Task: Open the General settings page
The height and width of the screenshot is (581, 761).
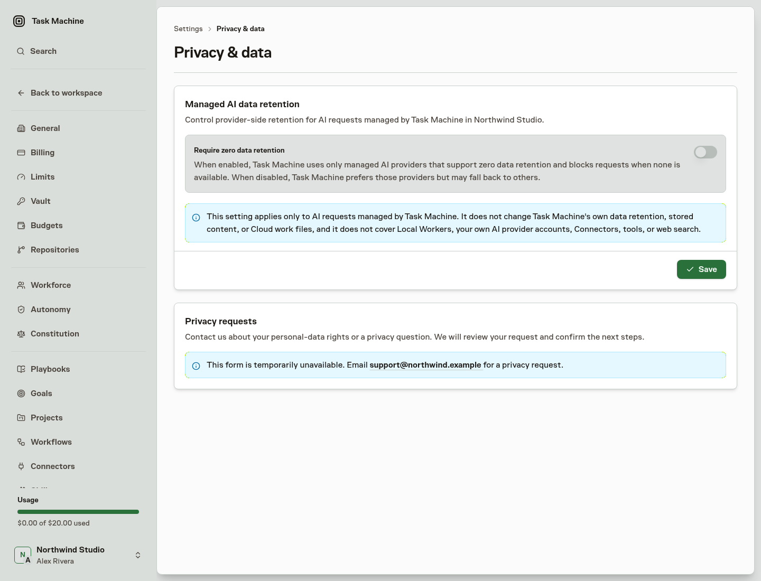Action: [78, 128]
